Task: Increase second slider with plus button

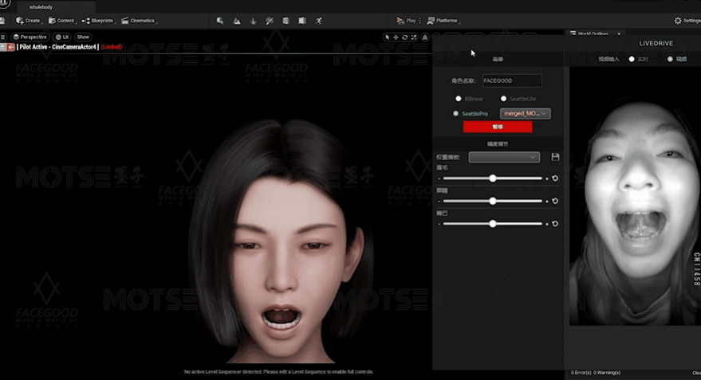Action: pos(547,202)
